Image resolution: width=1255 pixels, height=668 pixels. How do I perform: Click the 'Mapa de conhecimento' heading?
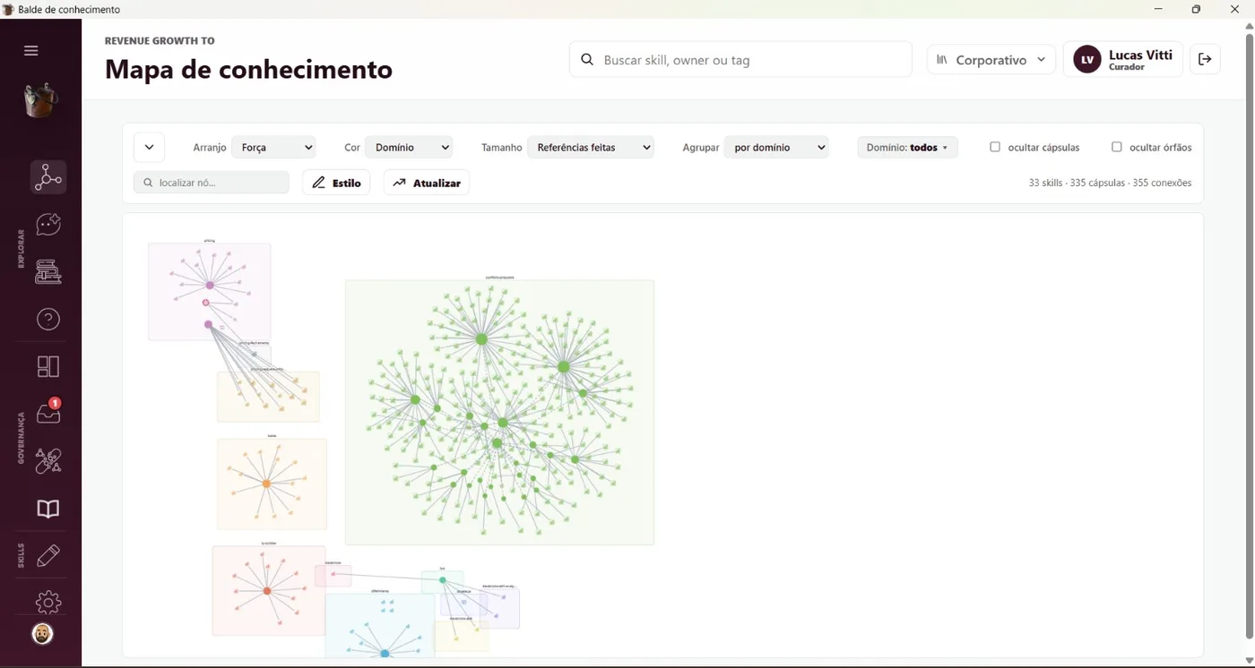tap(248, 69)
